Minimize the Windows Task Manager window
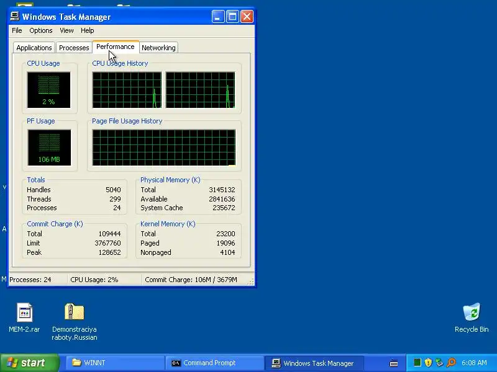497x372 pixels. [218, 17]
